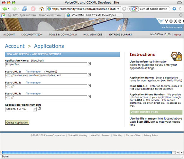Click the new tab icon at left of tab bar
The image size is (184, 159).
3,15
